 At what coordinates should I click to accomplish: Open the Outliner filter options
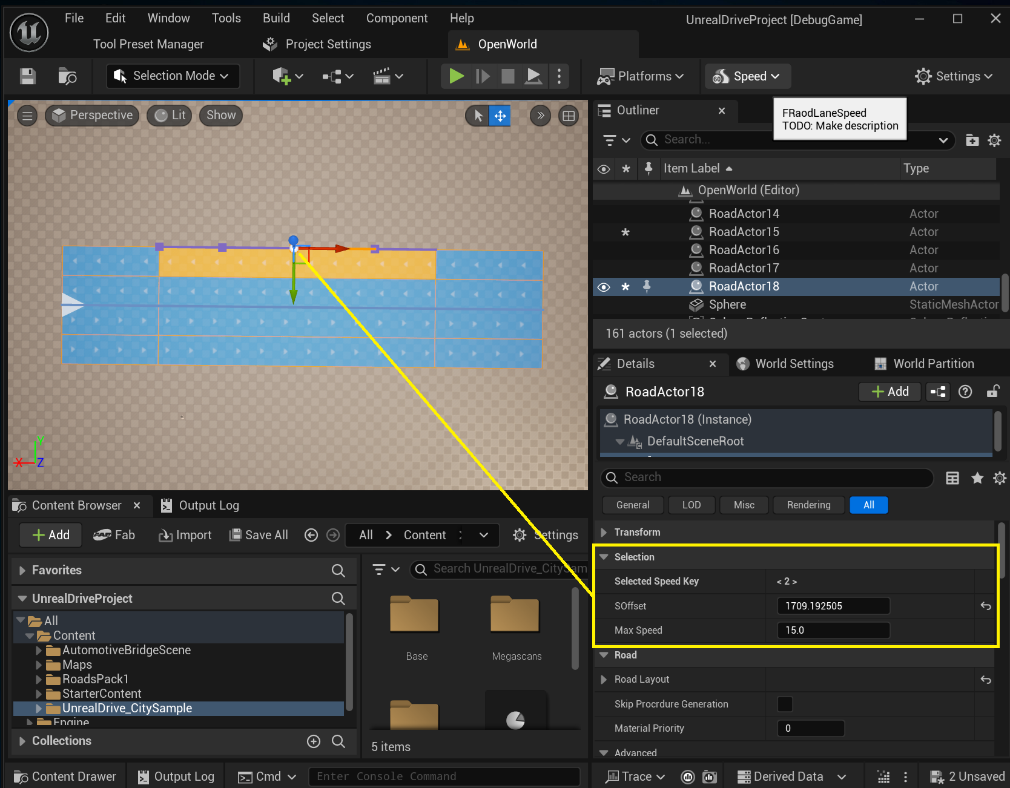pos(616,140)
